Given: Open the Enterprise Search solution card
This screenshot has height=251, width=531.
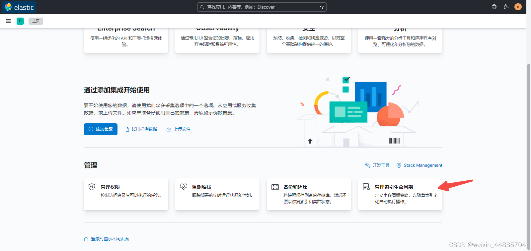Looking at the screenshot, I should pos(126,40).
